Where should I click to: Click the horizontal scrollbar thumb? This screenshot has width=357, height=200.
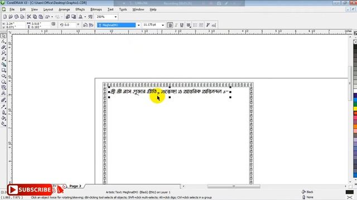(234, 186)
